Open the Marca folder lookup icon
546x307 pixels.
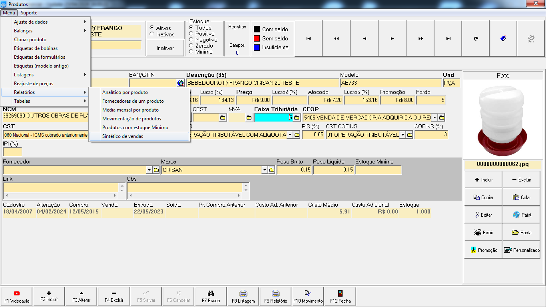pos(272,170)
